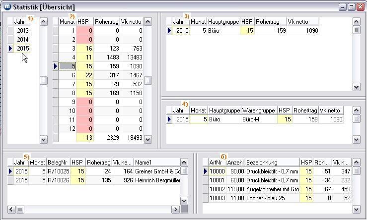Select year 2014 in the Jahr list

tap(22, 40)
